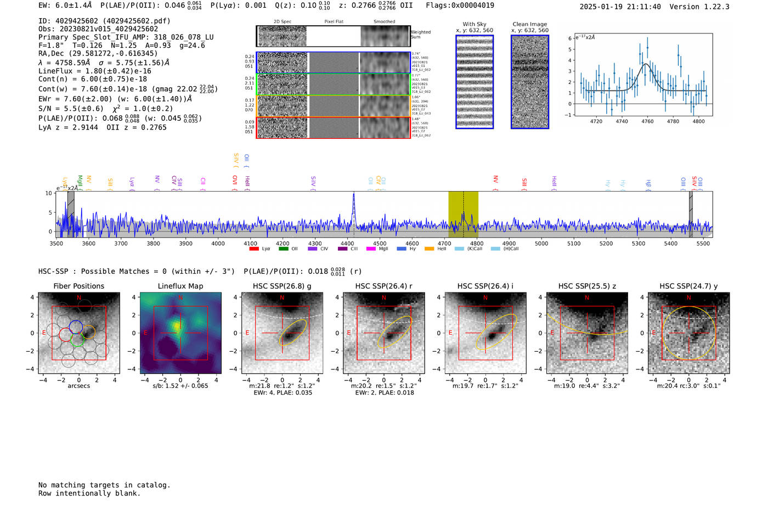
Task: Click the CIV purple legend swatch
Action: coord(313,249)
